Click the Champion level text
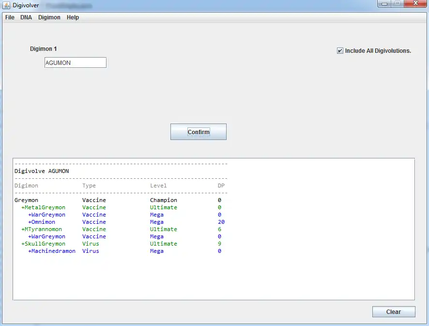The width and height of the screenshot is (429, 326). tap(164, 201)
